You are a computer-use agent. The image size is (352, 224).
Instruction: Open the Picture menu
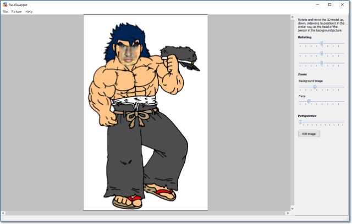click(16, 12)
